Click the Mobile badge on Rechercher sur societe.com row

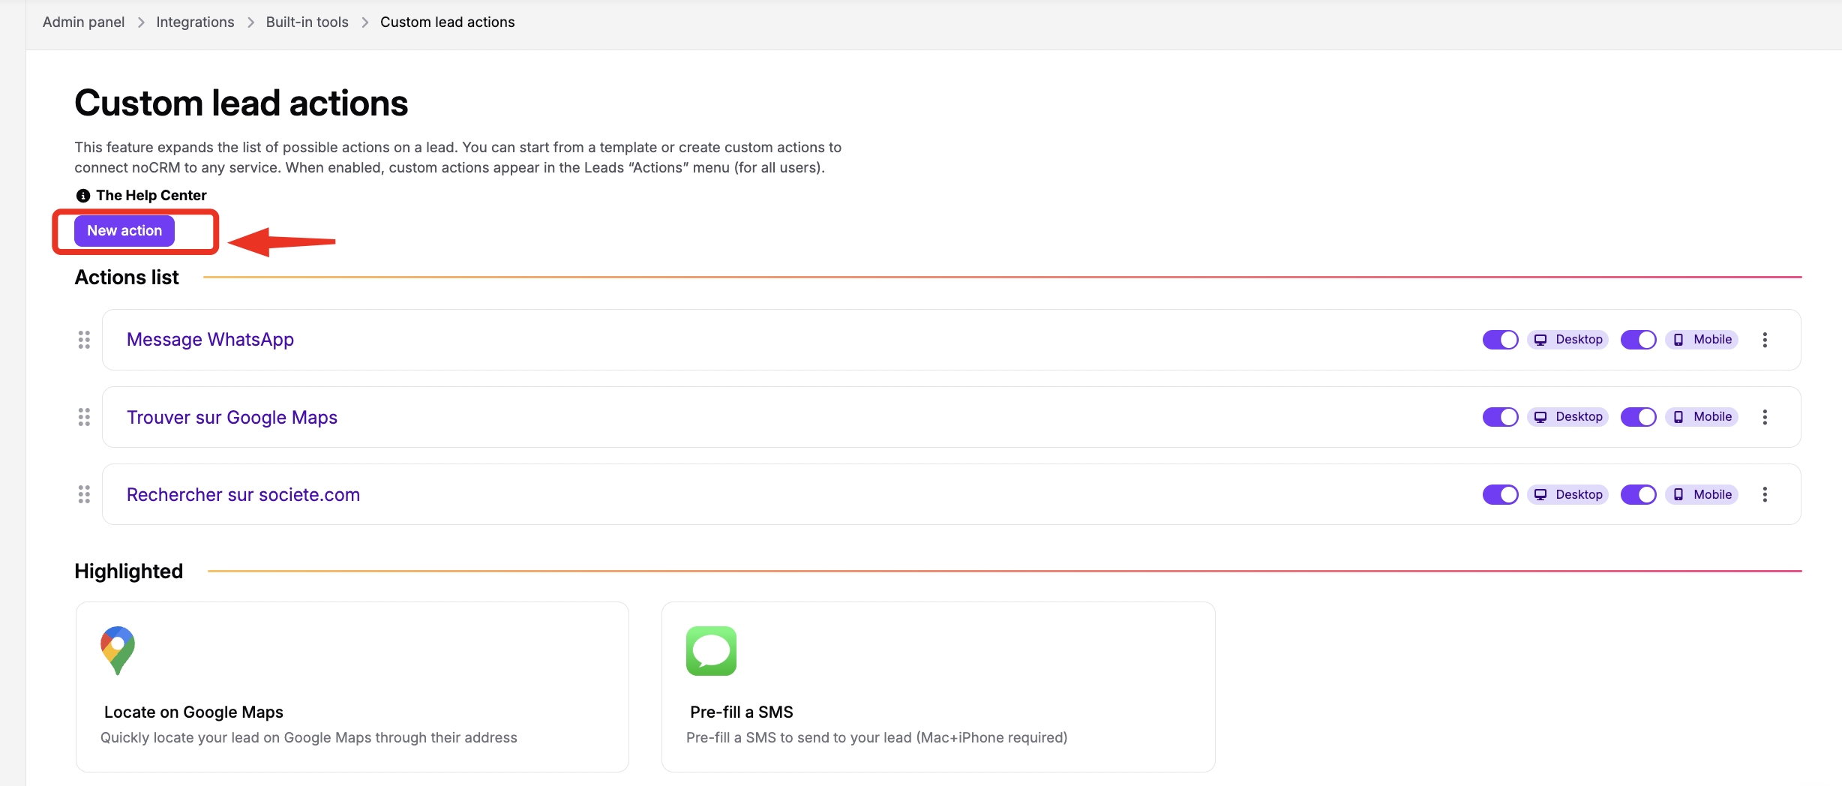1702,494
